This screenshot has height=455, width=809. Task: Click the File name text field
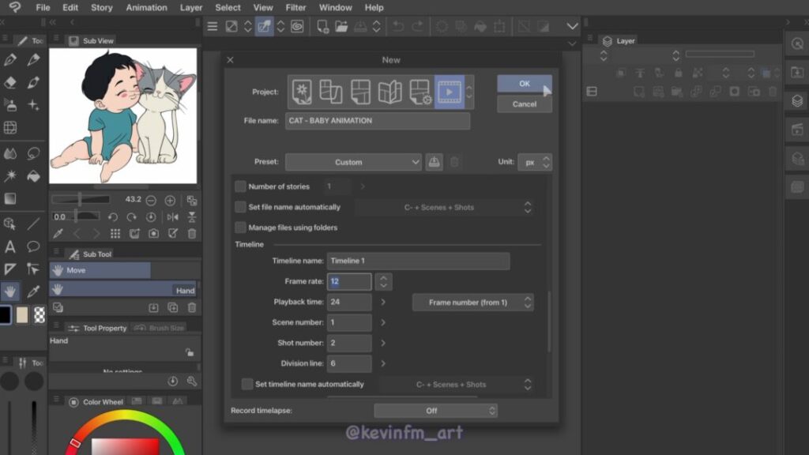click(378, 121)
